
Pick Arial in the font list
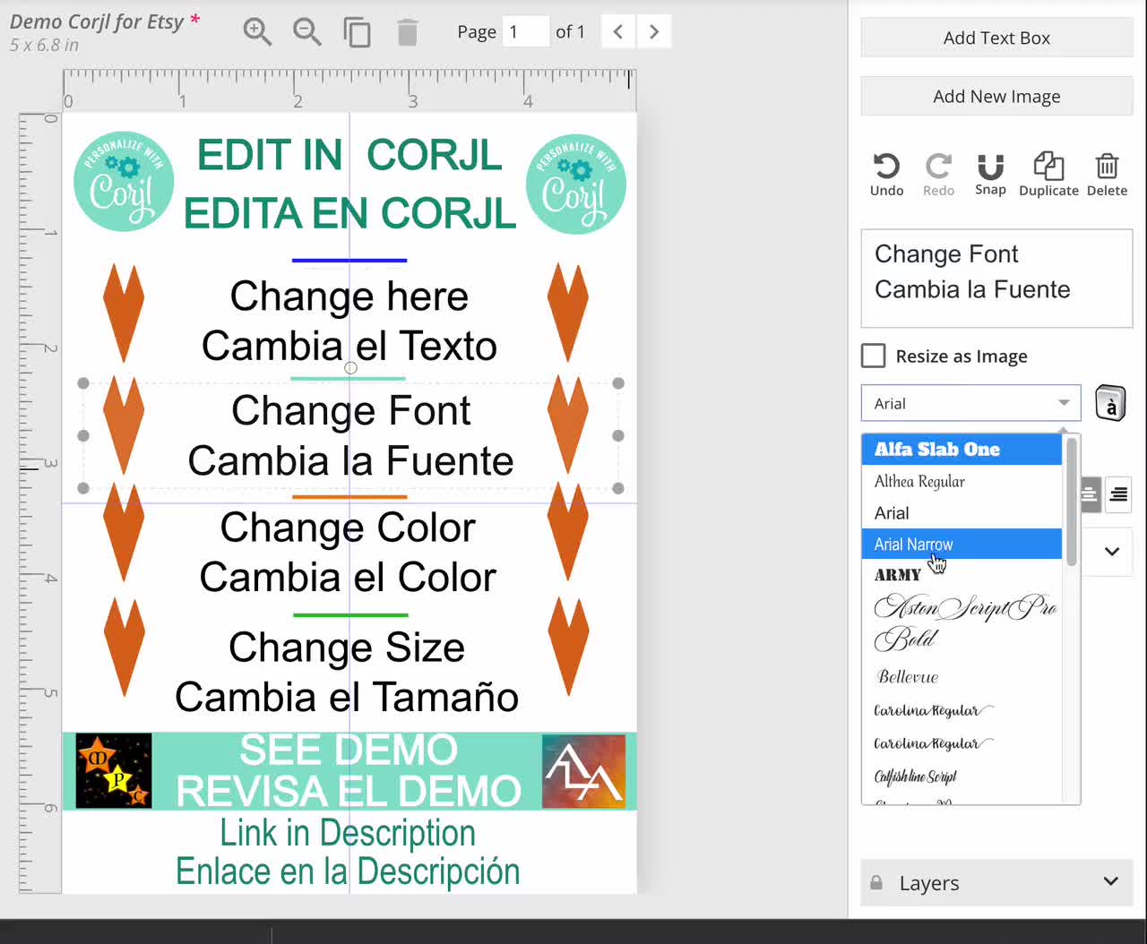(x=962, y=513)
